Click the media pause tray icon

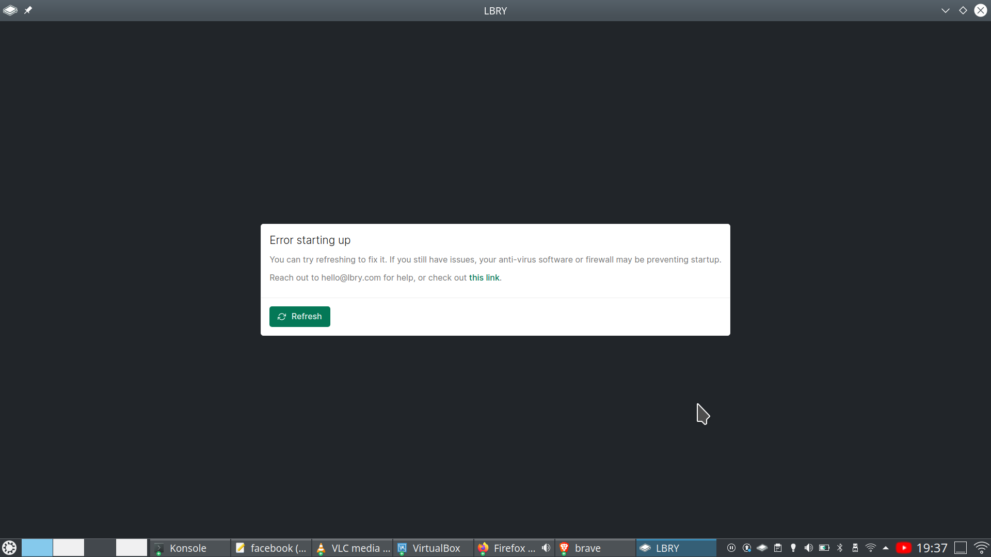(731, 548)
